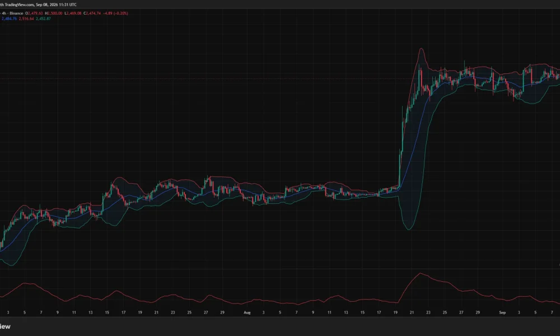Click the 4h interval label

click(4, 13)
